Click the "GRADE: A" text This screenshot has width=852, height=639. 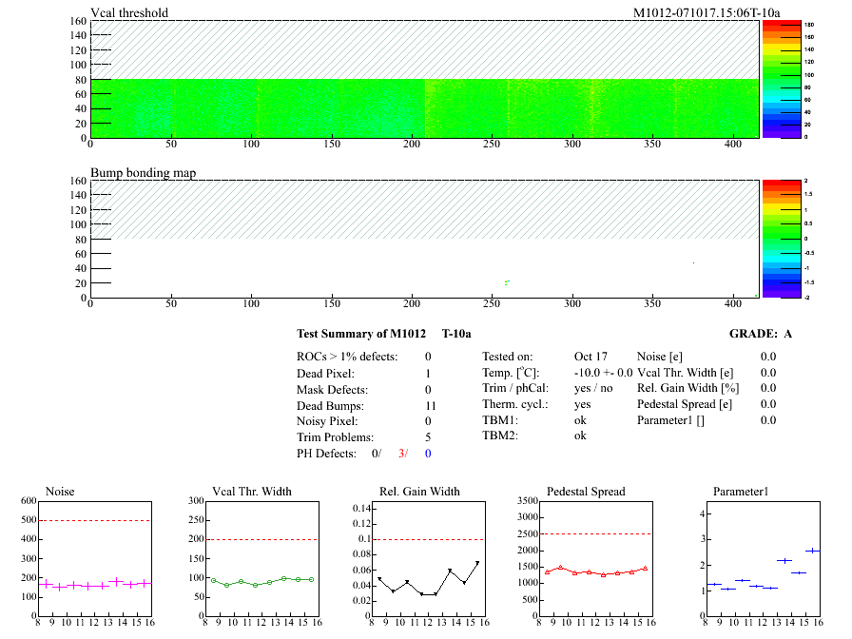point(761,334)
